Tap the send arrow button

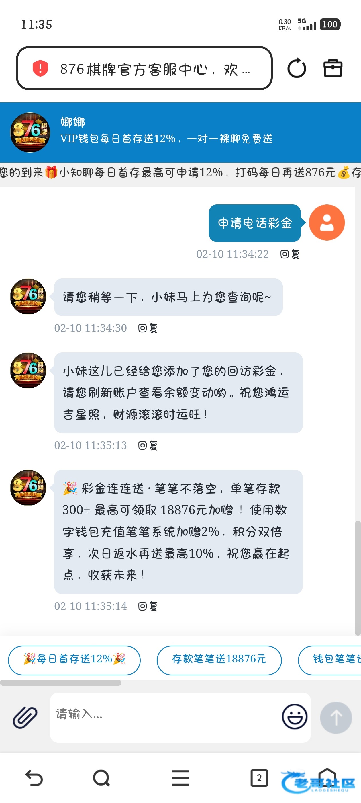pos(336,718)
